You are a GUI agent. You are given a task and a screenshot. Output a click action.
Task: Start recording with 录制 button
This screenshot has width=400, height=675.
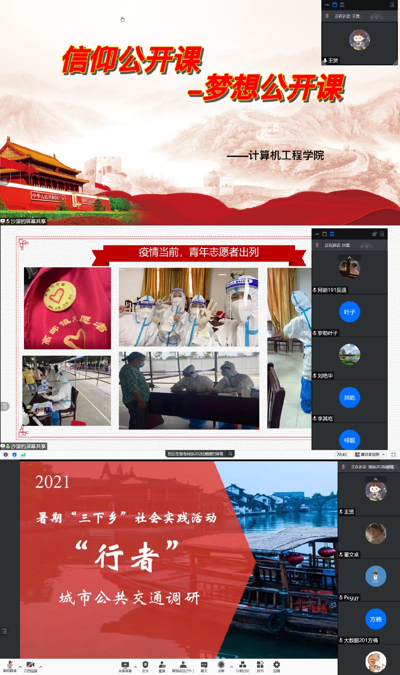pyautogui.click(x=221, y=667)
